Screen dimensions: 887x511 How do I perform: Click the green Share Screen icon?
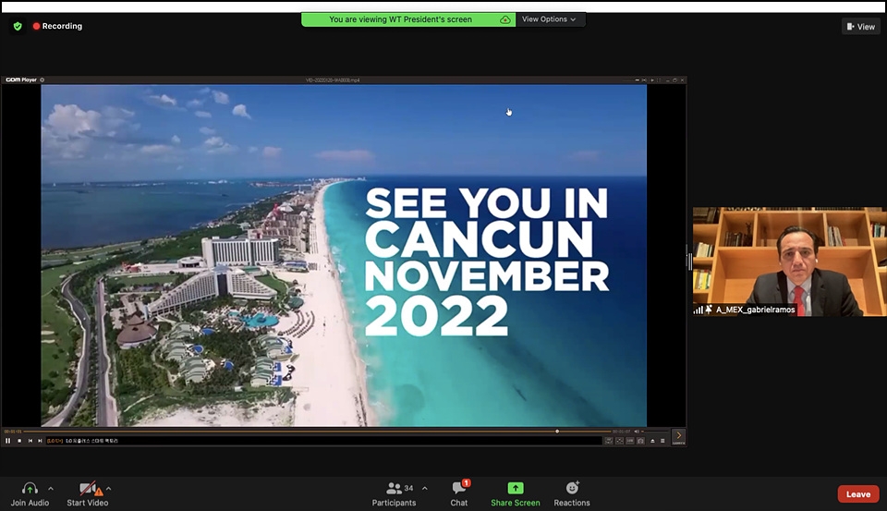[515, 489]
